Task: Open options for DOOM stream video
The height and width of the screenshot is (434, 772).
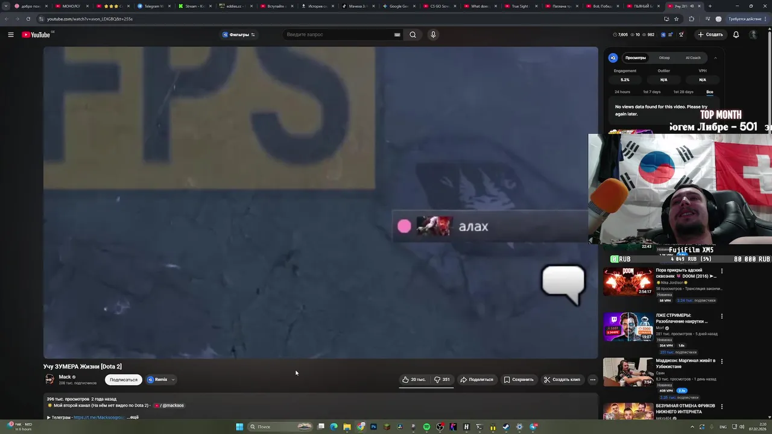Action: tap(722, 271)
